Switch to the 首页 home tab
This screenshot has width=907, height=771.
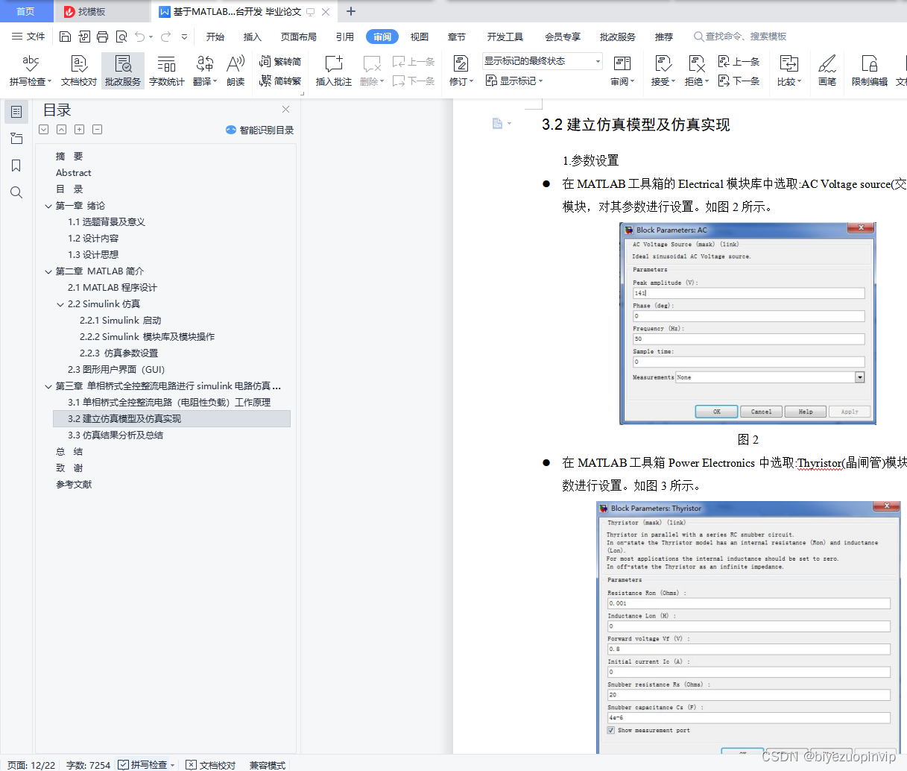tap(26, 11)
